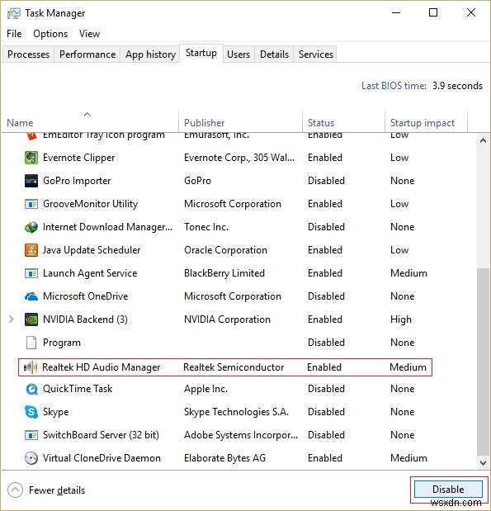Click the Realtek HD Audio speaker icon

coord(31,367)
